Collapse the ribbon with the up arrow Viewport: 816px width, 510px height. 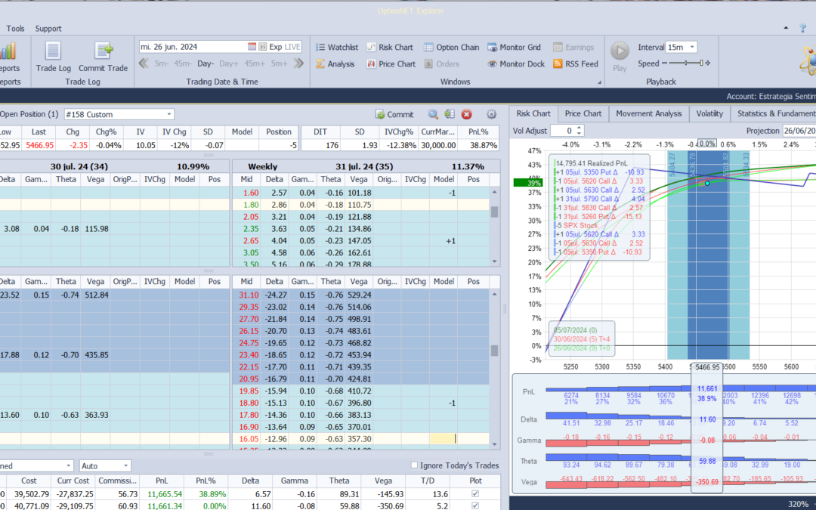point(786,28)
